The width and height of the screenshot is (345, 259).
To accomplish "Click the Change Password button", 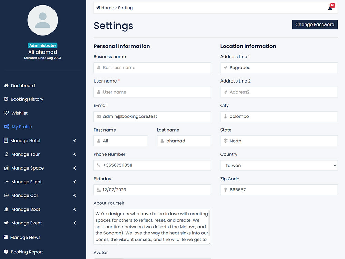I will tap(315, 25).
